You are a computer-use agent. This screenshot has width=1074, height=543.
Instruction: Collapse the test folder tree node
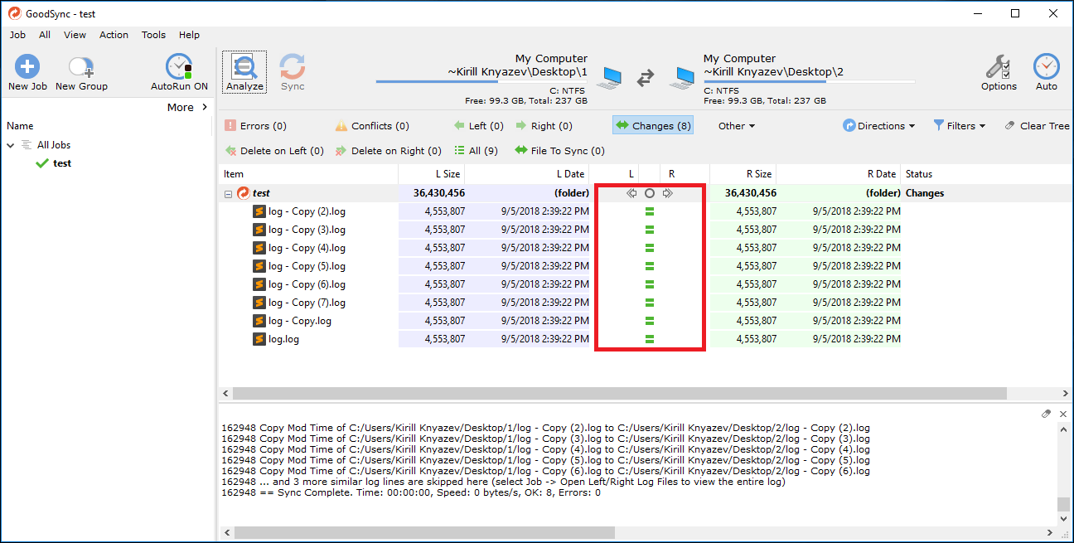tap(228, 194)
